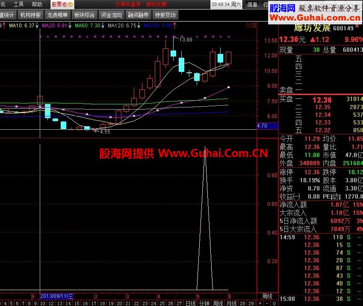Switch chart to 周线 period in bottom bar
Image resolution: width=363 pixels, height=306 pixels.
(x=218, y=303)
